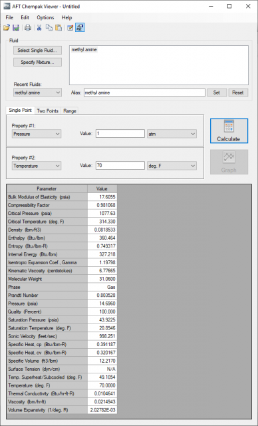Viewport: 258px width, 426px height.
Task: Click the Open file toolbar icon
Action: 7,27
